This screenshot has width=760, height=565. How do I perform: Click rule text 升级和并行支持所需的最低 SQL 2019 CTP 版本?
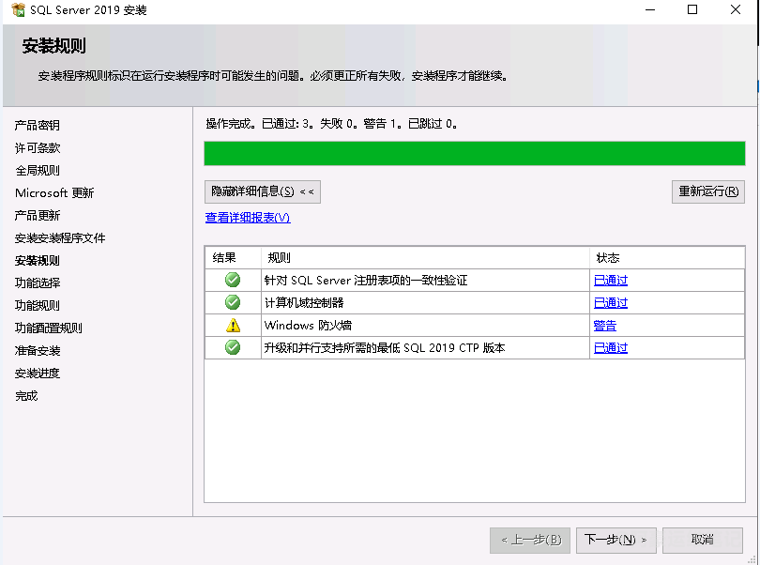click(x=385, y=348)
